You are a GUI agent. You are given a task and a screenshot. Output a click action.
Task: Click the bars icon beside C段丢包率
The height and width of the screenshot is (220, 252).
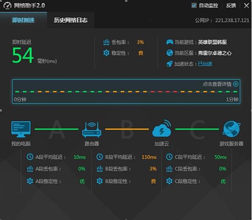[x=169, y=169]
